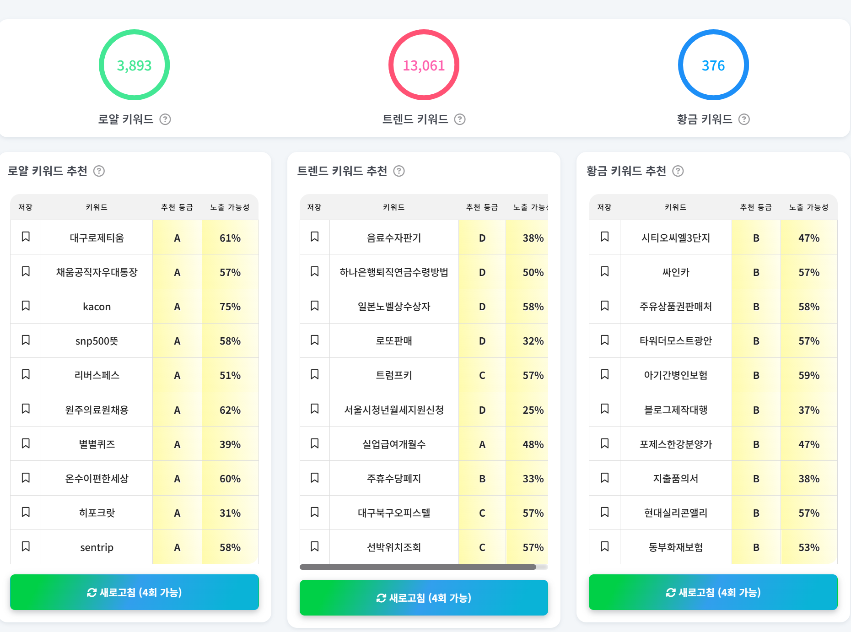The width and height of the screenshot is (851, 632).
Task: Open help tooltip for 황금 키워드 추천
Action: click(x=678, y=171)
